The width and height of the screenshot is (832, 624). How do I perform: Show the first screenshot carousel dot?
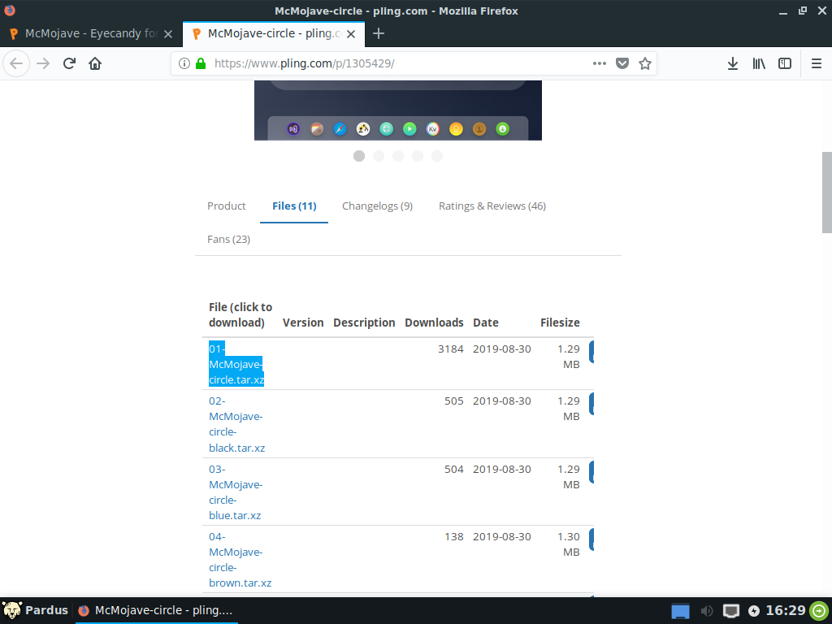359,156
